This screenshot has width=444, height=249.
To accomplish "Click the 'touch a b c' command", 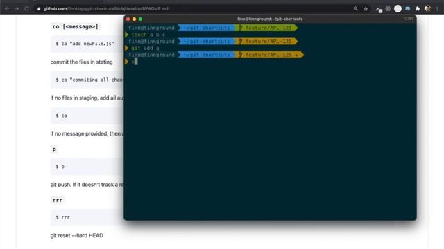I will coord(148,35).
